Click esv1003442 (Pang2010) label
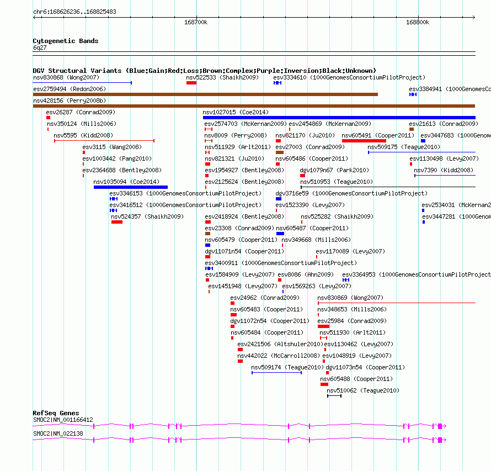 coord(117,158)
